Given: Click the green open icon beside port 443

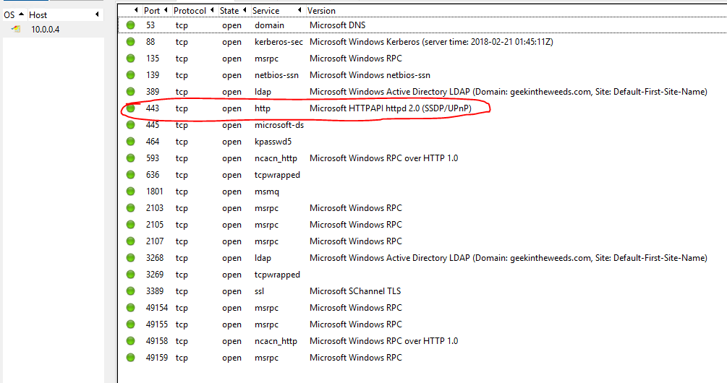Looking at the screenshot, I should click(131, 108).
